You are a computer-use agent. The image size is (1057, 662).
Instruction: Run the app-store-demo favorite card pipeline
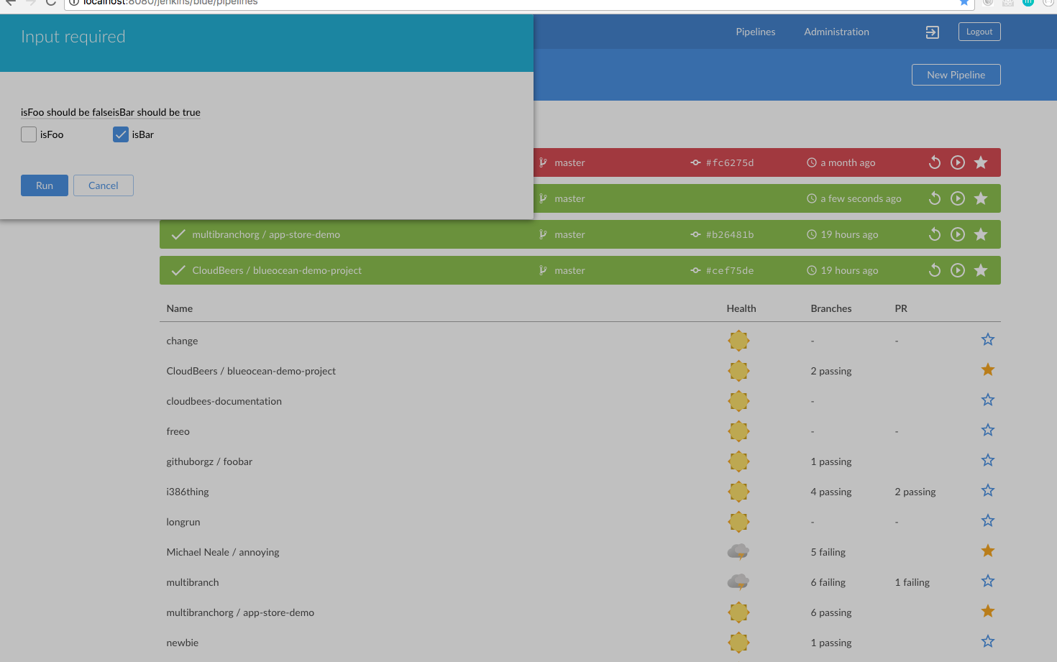point(958,234)
